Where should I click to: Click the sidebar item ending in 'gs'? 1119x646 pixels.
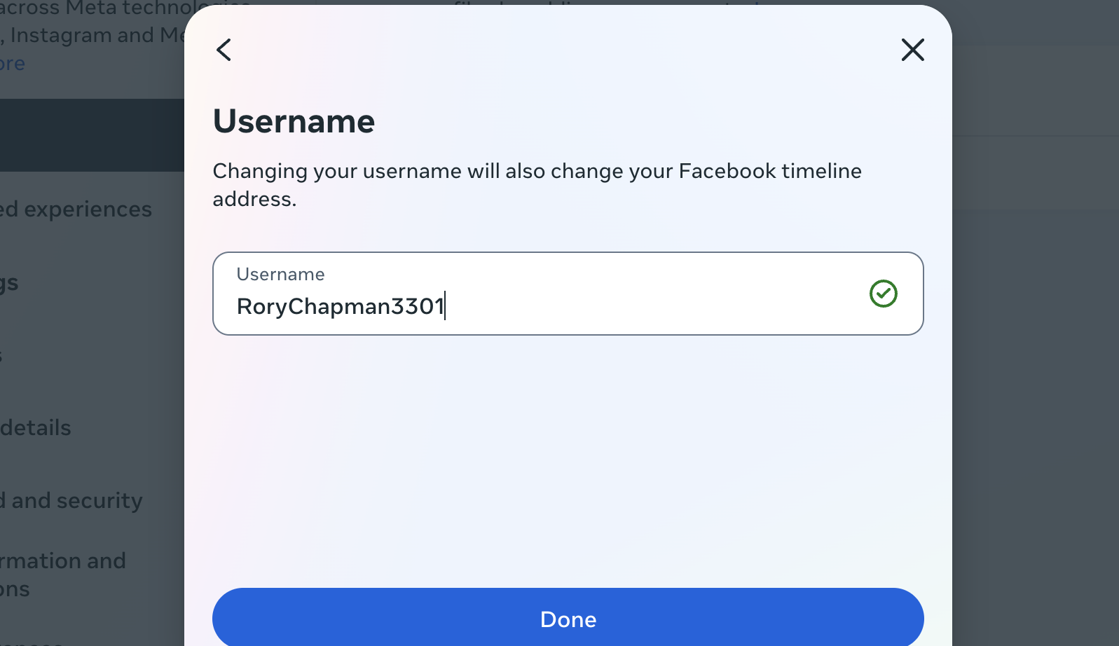(10, 282)
